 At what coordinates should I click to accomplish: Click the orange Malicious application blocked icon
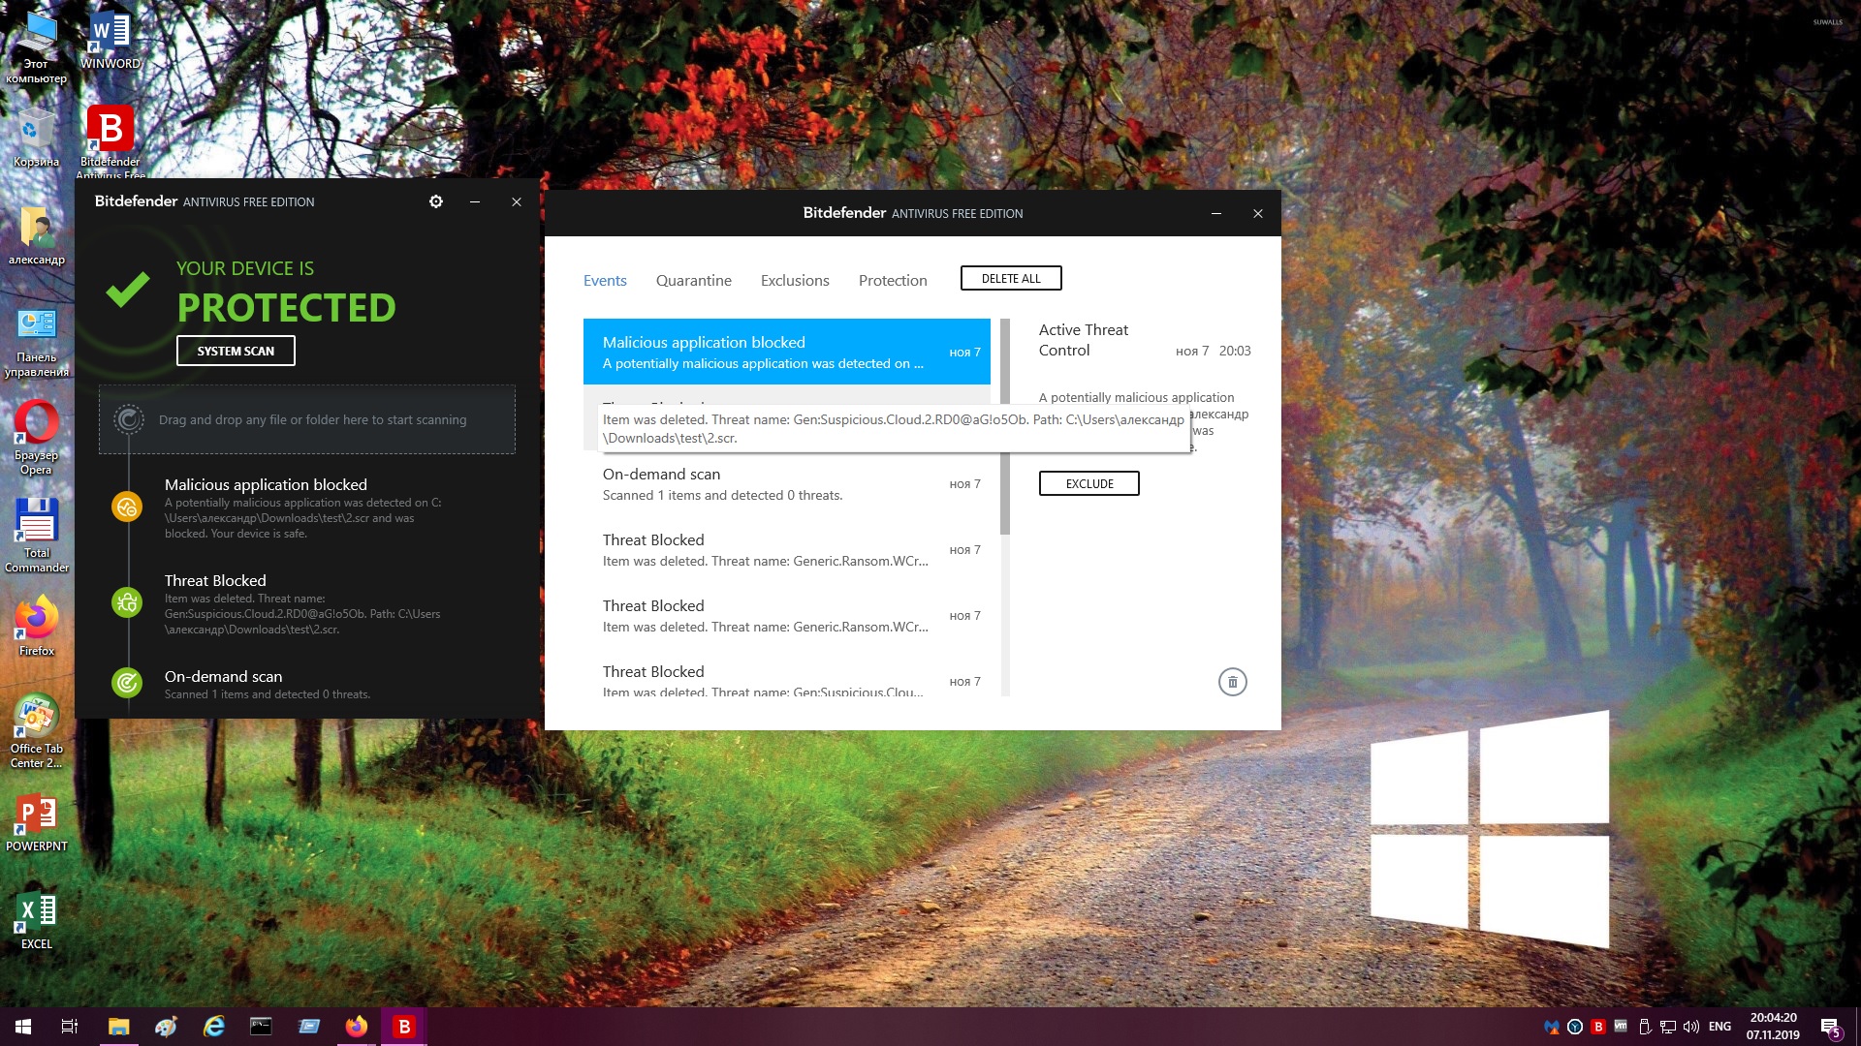click(127, 507)
